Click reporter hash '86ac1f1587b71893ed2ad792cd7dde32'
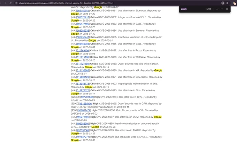 pyautogui.click(x=92, y=107)
